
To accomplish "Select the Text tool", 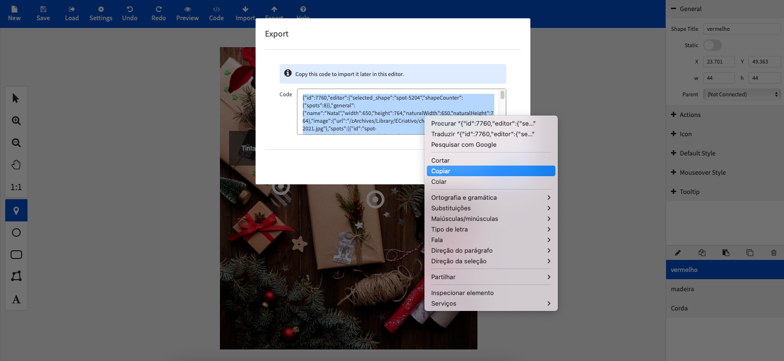I will [16, 299].
